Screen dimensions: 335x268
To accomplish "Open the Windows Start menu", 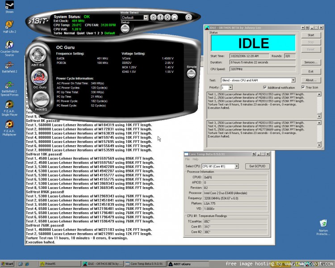I will pos(7,264).
